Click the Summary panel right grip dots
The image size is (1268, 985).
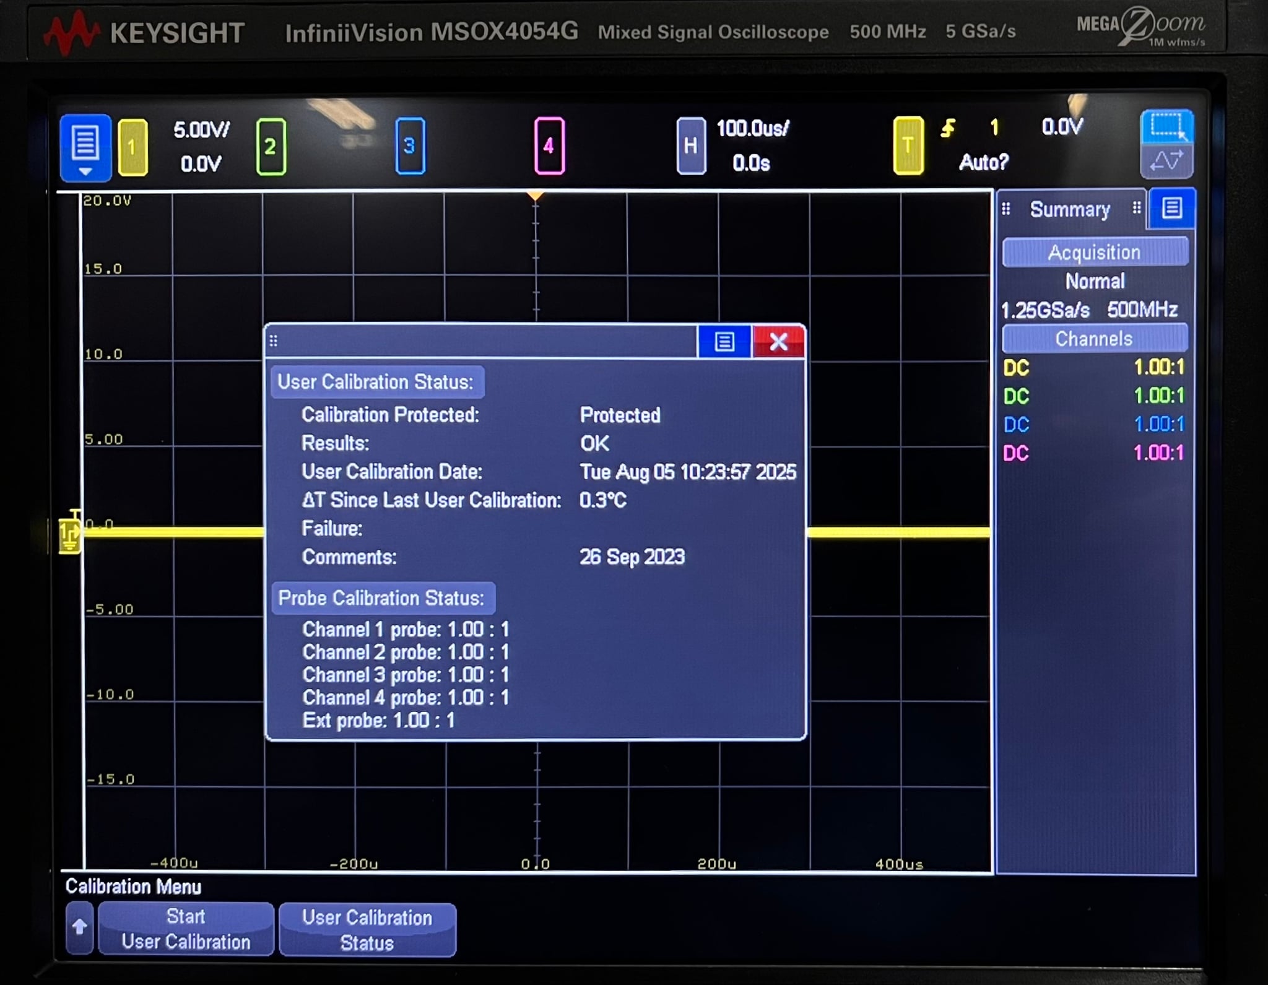click(x=1137, y=208)
